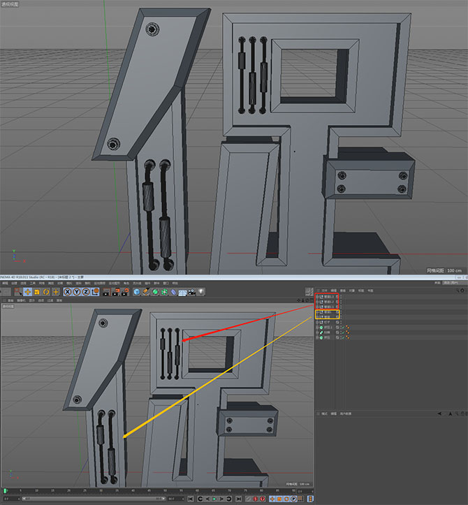Open the floor environment objects icon

coord(182,292)
